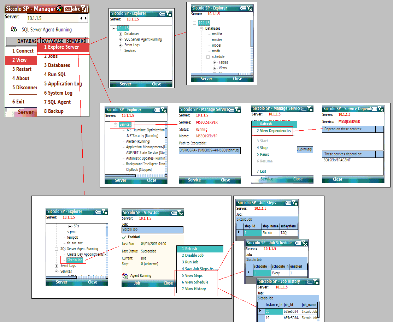
Task: Click the green Enabled checkmark in View Job
Action: 124,237
